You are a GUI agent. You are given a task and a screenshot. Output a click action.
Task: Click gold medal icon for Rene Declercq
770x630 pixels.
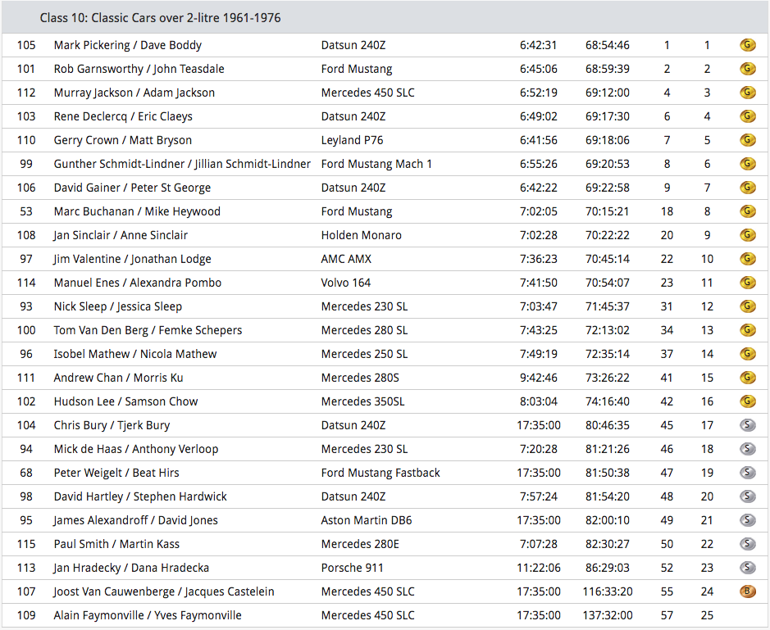coord(747,116)
